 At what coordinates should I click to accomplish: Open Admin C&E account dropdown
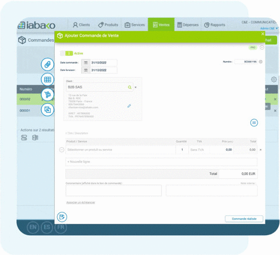tap(269, 29)
